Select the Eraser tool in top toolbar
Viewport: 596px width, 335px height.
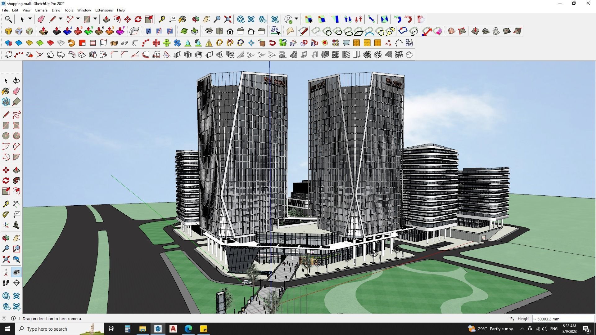pyautogui.click(x=41, y=19)
